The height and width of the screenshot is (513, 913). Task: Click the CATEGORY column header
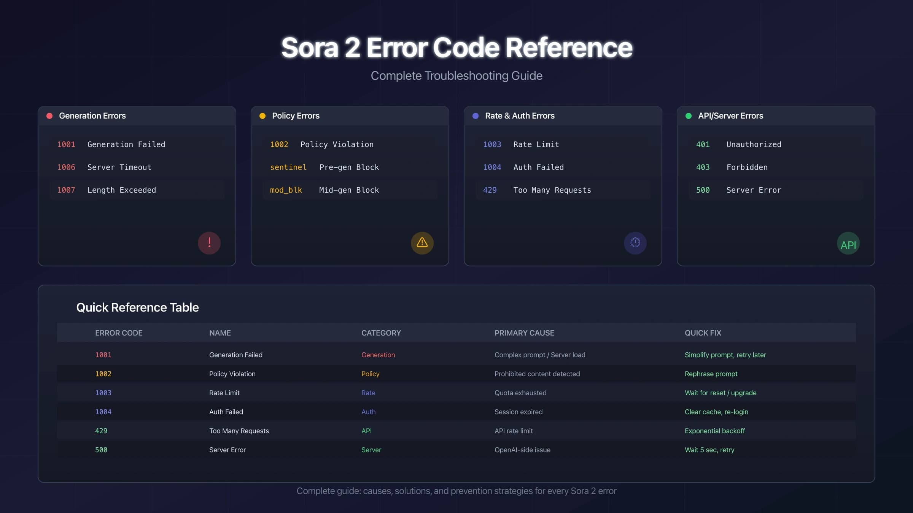381,333
